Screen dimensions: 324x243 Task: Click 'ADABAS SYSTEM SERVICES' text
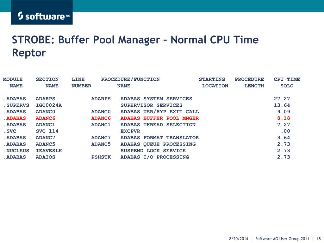pos(156,99)
